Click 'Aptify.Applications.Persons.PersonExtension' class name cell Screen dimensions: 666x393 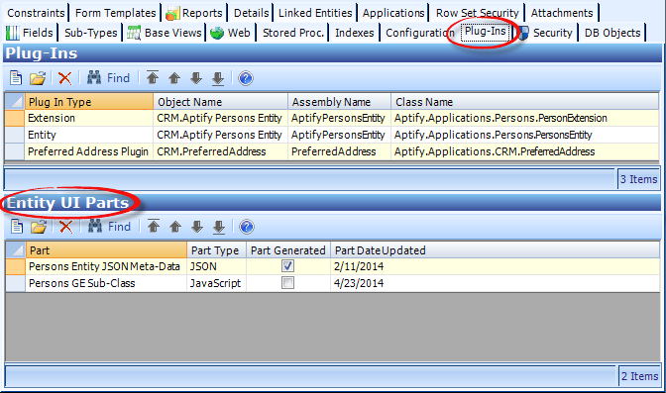click(525, 118)
